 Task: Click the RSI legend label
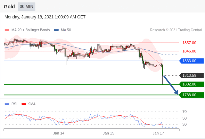coord(14,104)
